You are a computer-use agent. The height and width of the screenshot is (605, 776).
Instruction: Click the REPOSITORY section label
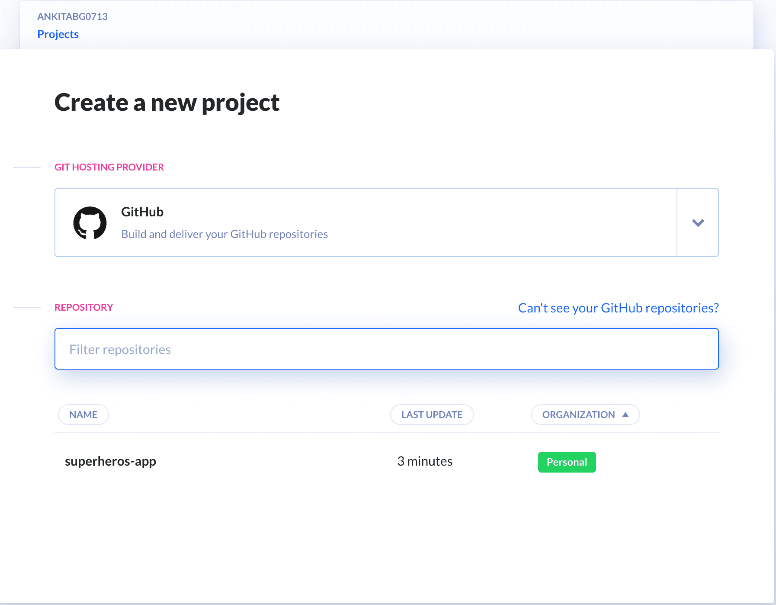coord(83,307)
